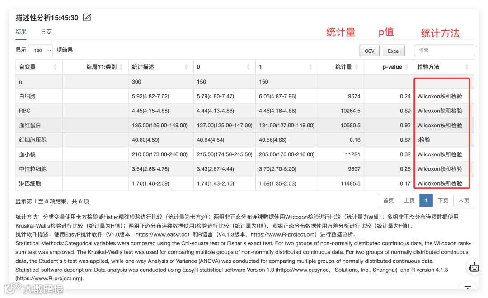Click the 10580.5 statistic value
This screenshot has height=298, width=488.
351,126
